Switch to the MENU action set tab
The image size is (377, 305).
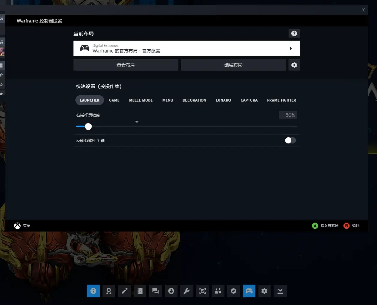coord(167,100)
